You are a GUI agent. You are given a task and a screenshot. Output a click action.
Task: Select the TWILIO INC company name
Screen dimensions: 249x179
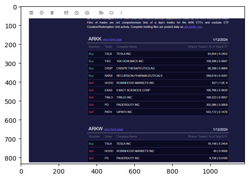point(124,98)
